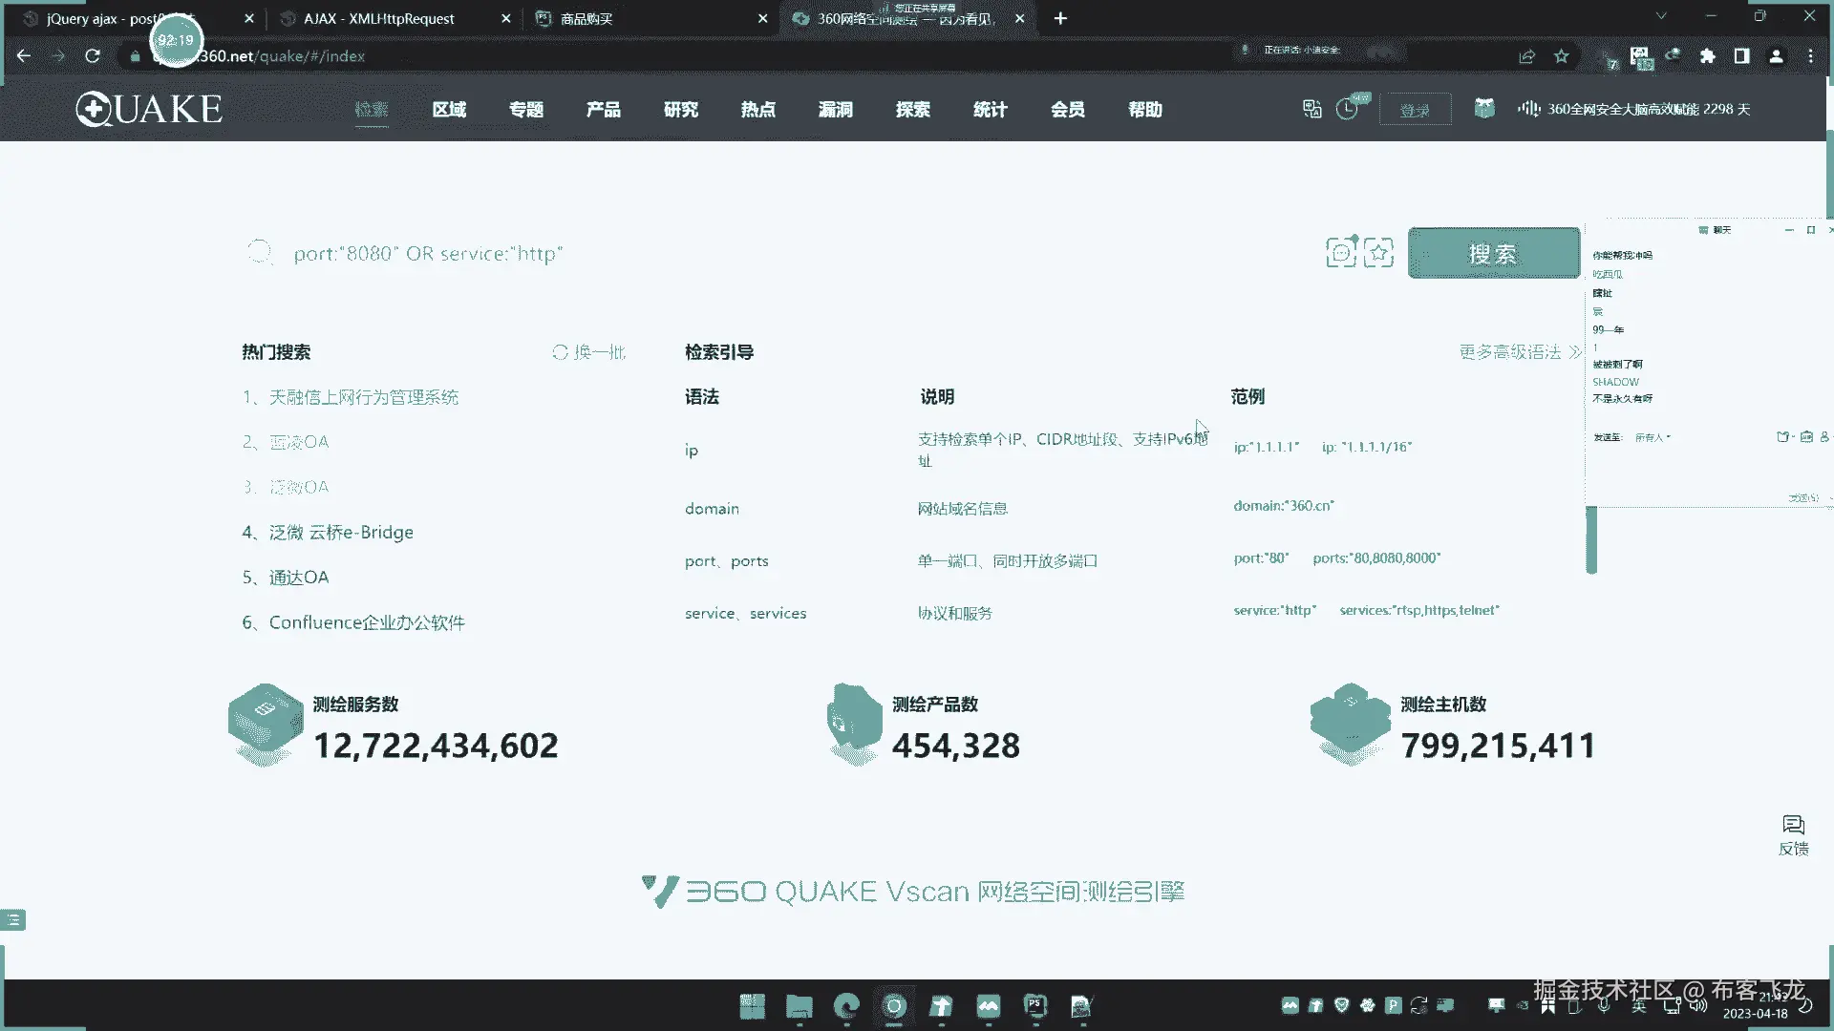Open the Chrome three-dot menu
The image size is (1834, 1031).
click(x=1810, y=56)
